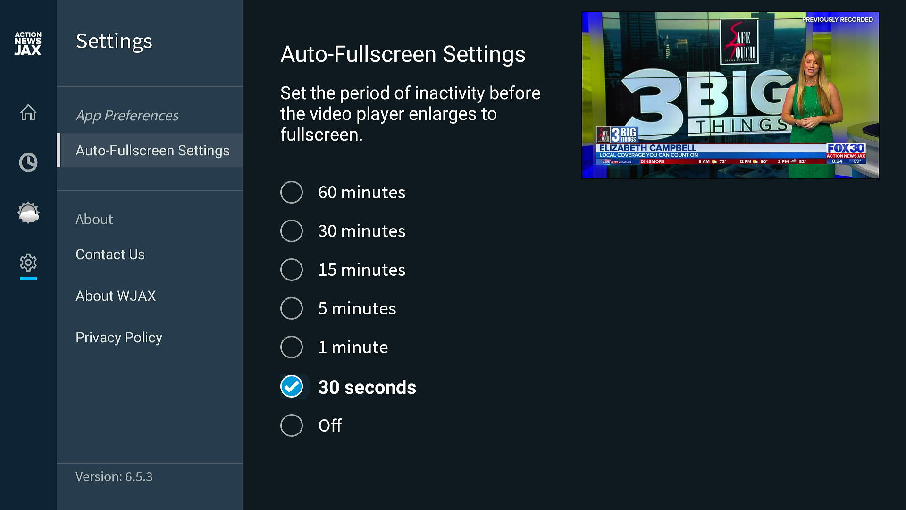Click the Version 6.5.3 label
906x510 pixels.
tap(114, 477)
